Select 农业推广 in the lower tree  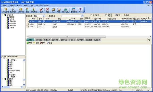pyautogui.click(x=12, y=75)
